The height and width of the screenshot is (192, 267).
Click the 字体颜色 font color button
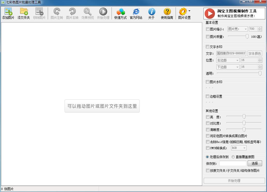coord(255,53)
